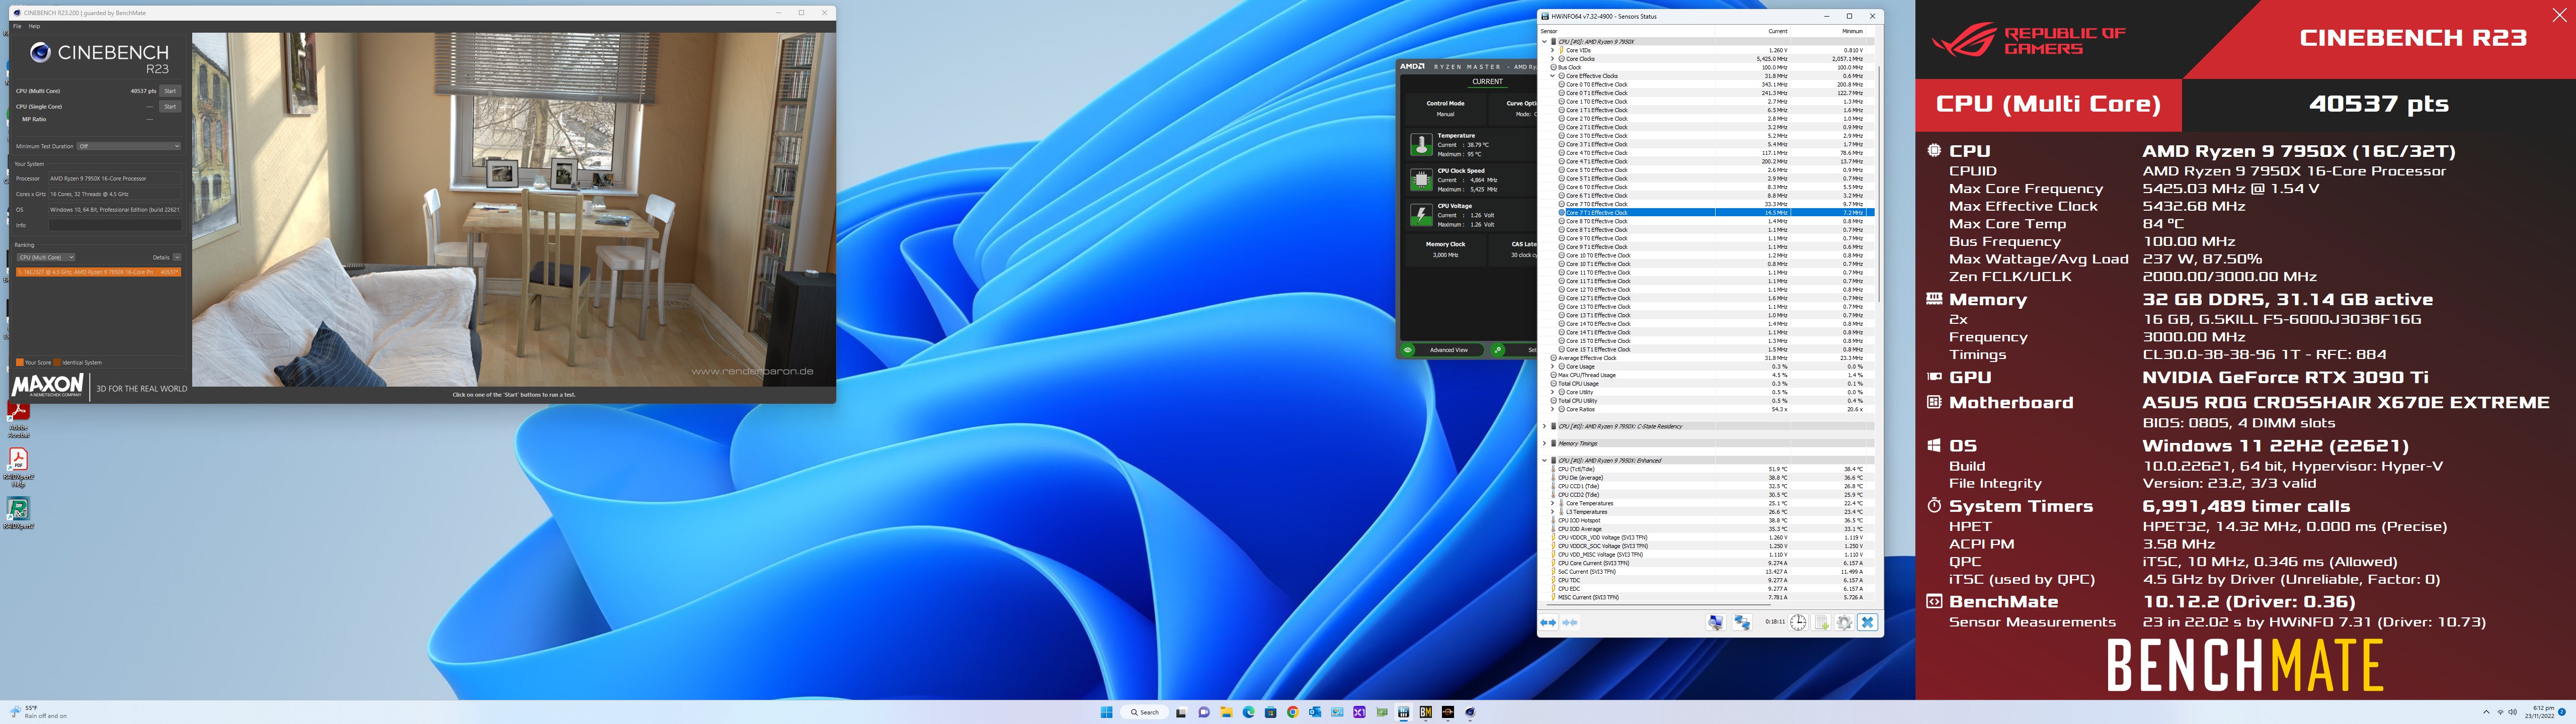The width and height of the screenshot is (2576, 724).
Task: Click the HWiNFO two-computers connection icon
Action: pos(1742,622)
